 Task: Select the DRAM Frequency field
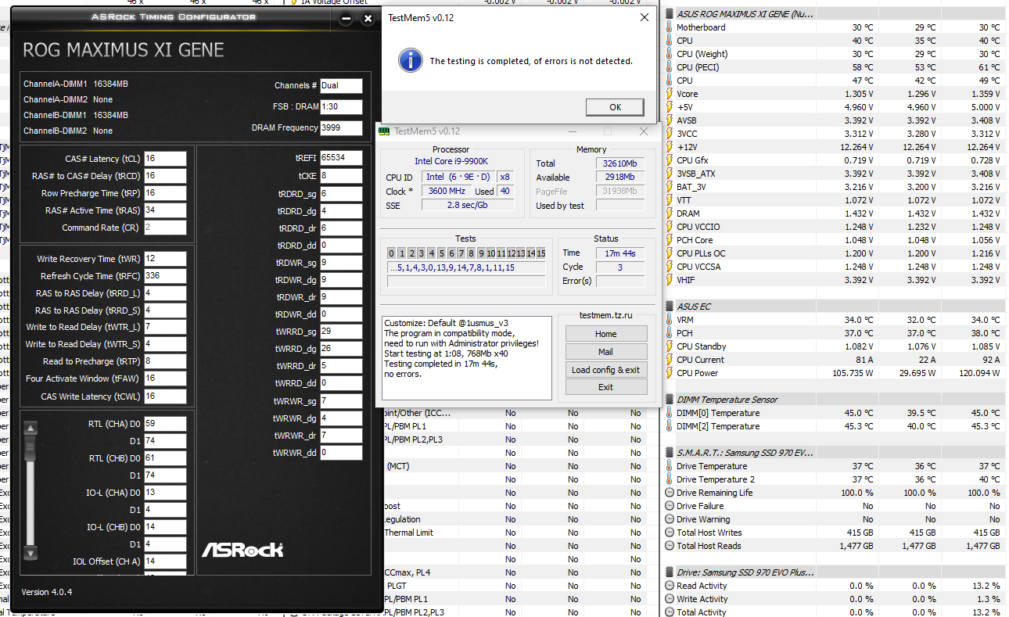tap(341, 127)
